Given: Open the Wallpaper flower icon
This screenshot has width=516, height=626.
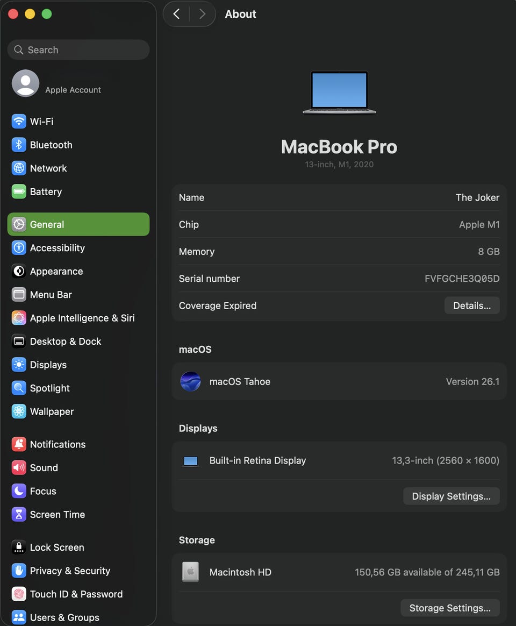Looking at the screenshot, I should tap(19, 411).
